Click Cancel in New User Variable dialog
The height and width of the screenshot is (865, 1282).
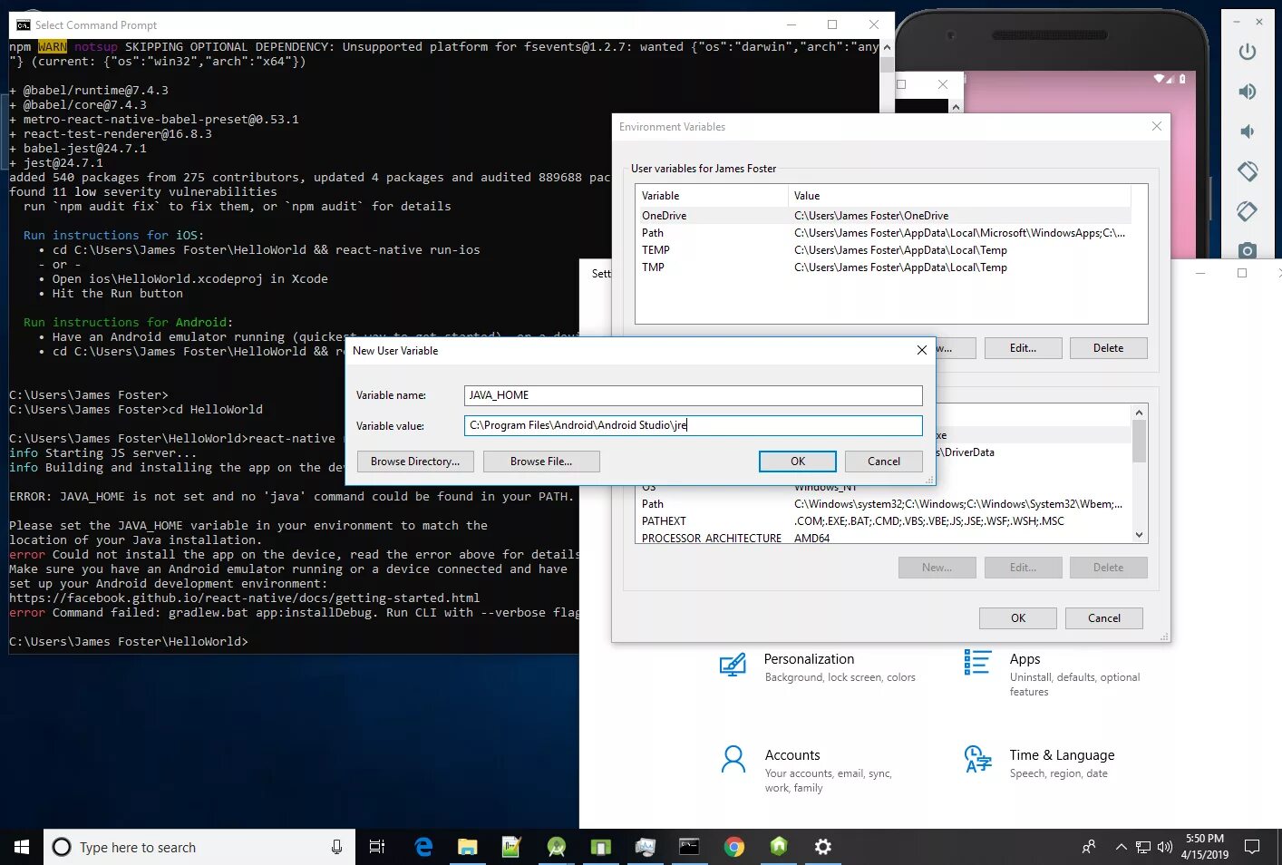884,462
